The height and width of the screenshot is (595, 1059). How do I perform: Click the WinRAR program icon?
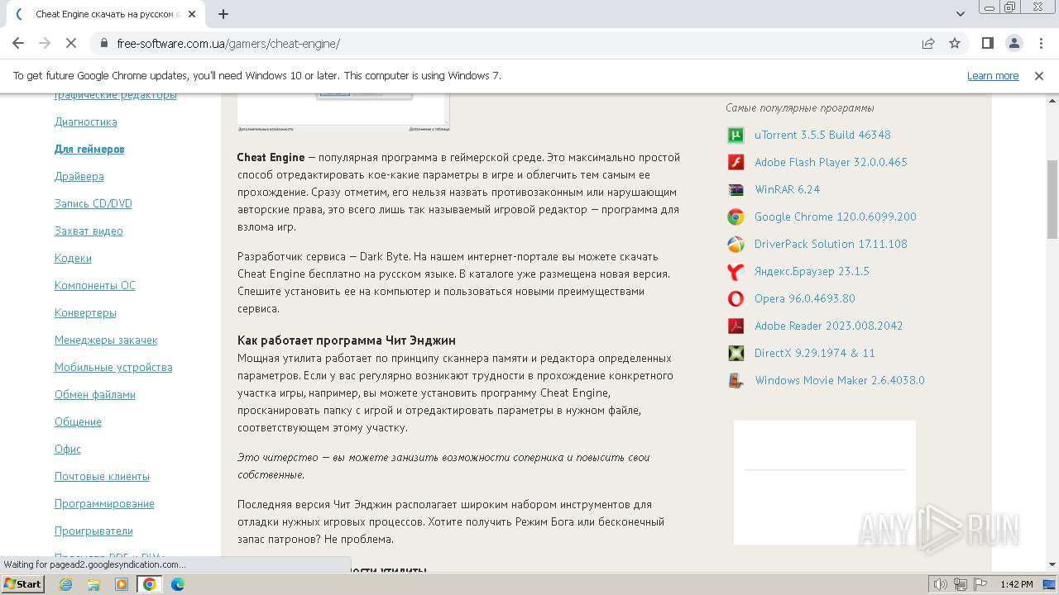tap(736, 190)
